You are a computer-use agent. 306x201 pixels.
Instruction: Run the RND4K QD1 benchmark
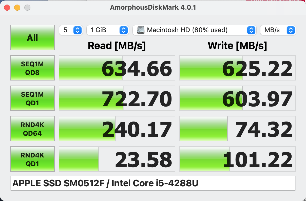tap(32, 159)
